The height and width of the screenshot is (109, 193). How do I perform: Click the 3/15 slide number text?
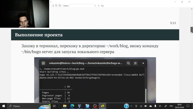pos(173,23)
